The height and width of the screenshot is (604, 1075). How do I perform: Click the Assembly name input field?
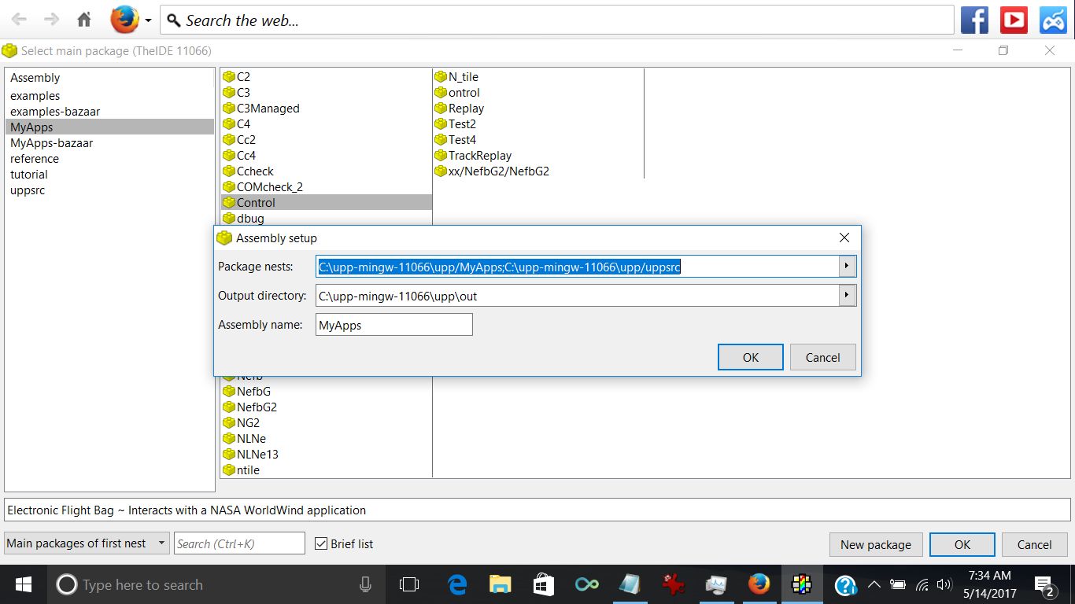tap(393, 325)
